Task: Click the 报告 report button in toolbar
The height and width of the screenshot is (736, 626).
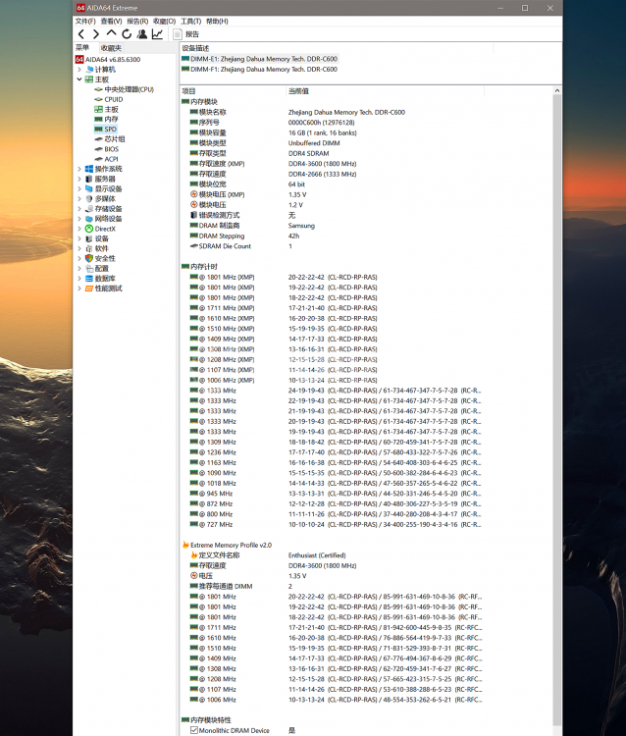Action: pos(186,34)
